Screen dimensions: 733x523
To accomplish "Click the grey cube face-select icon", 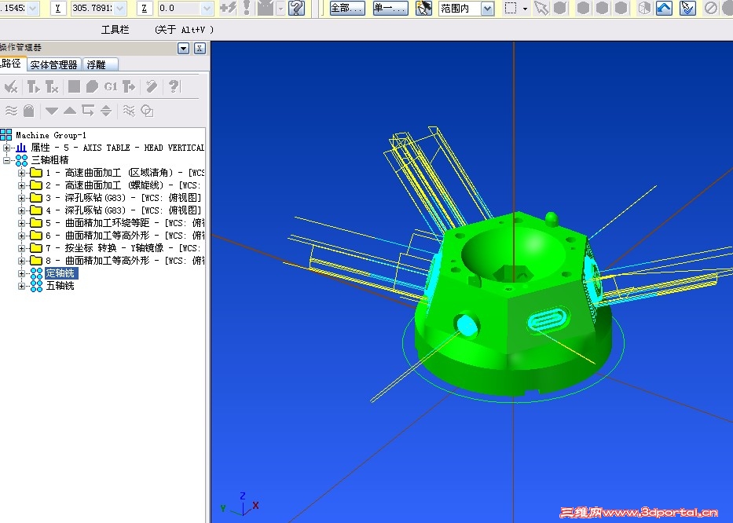I will pos(645,8).
